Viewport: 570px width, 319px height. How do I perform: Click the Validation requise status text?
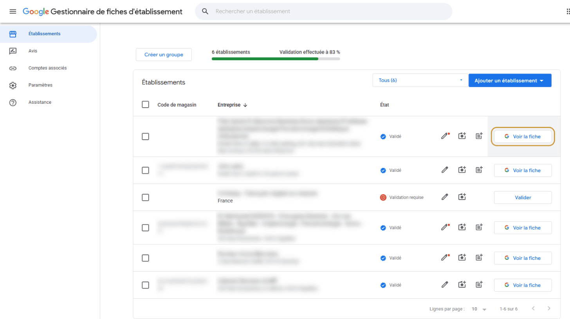pos(406,197)
